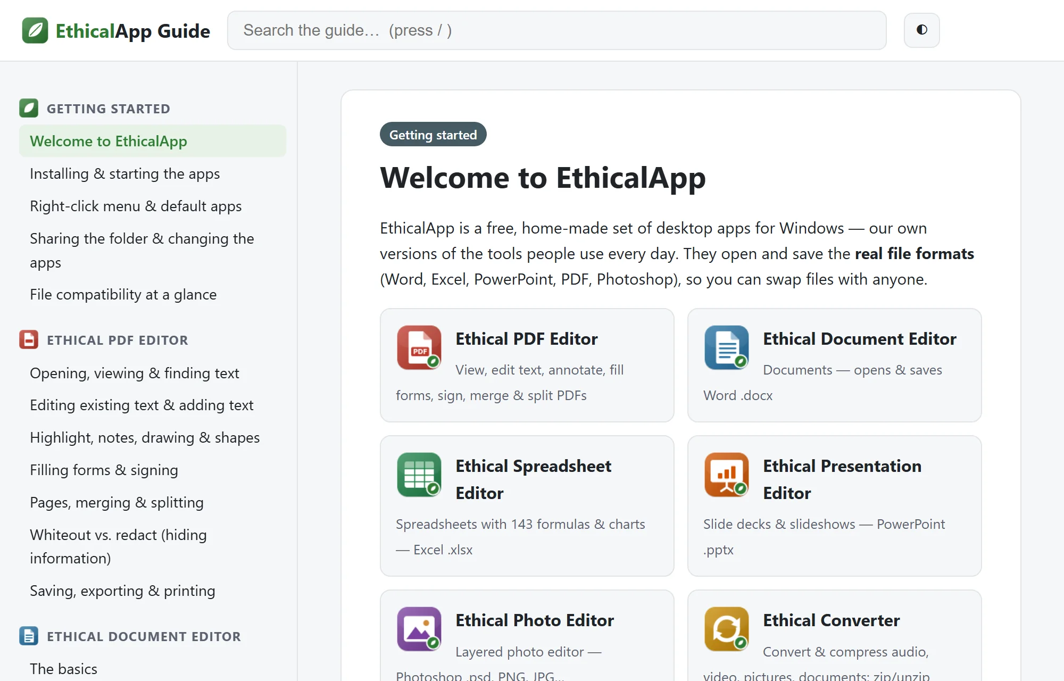The image size is (1064, 681).
Task: Click the Ethical PDF Editor card title
Action: (527, 339)
